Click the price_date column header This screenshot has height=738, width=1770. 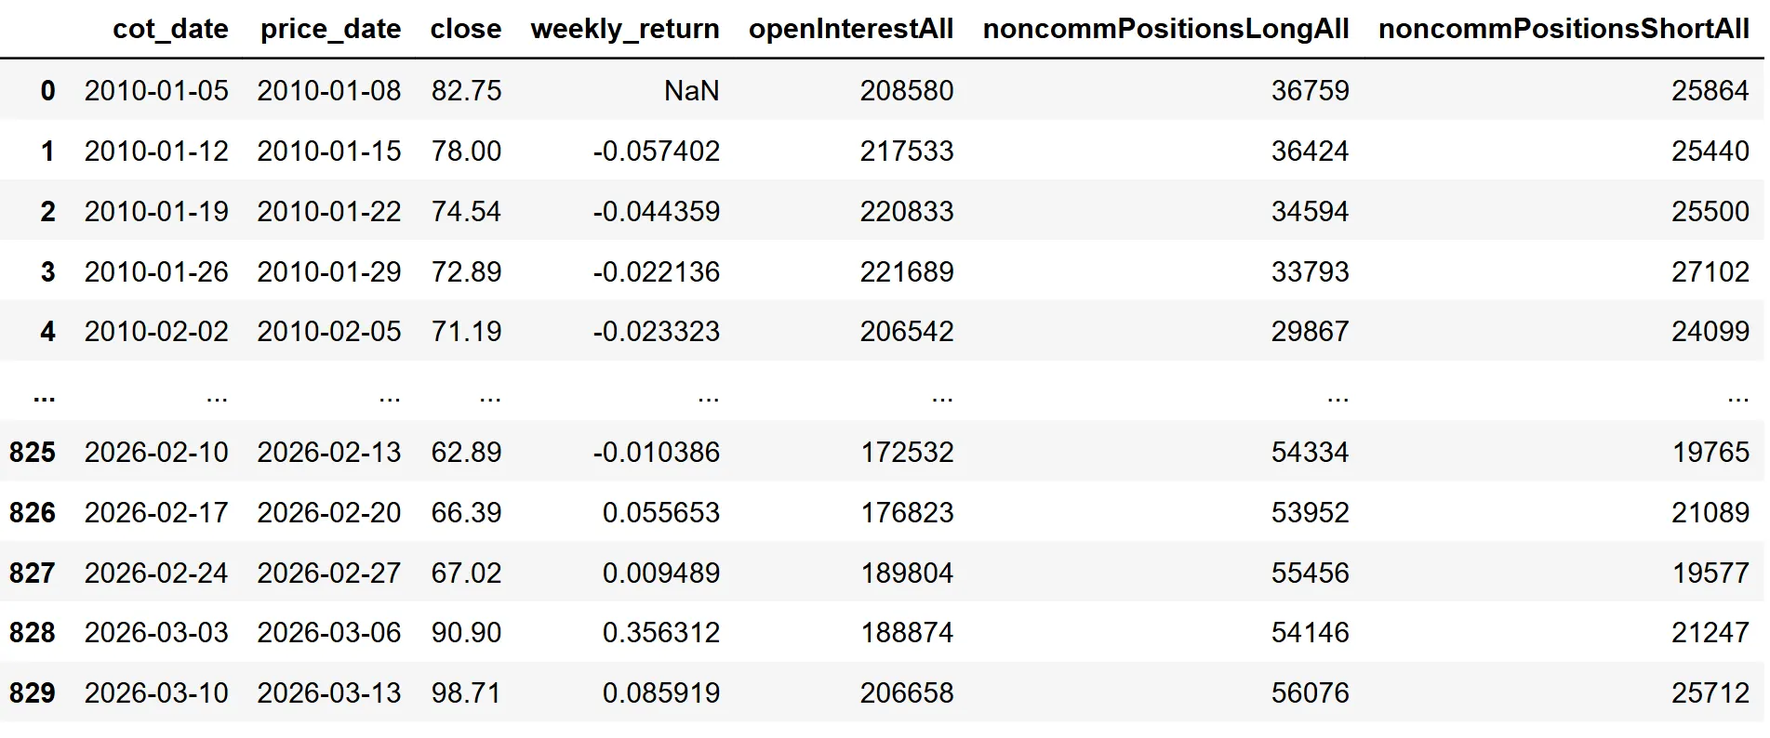330,29
